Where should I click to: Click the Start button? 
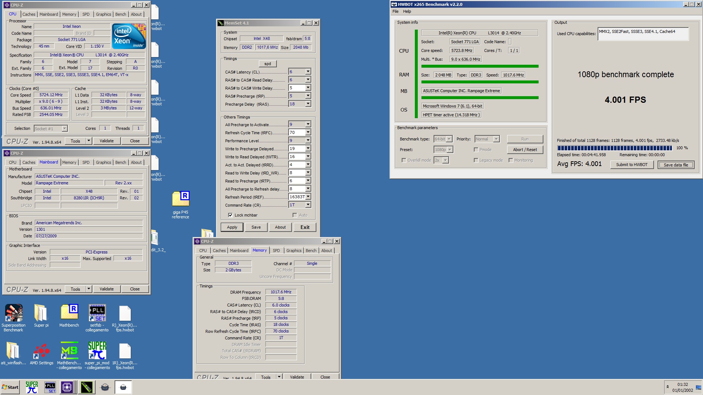click(x=10, y=387)
